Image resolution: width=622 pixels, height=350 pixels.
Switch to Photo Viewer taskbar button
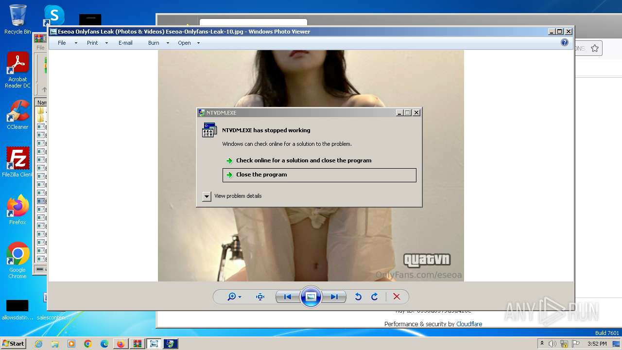[154, 344]
